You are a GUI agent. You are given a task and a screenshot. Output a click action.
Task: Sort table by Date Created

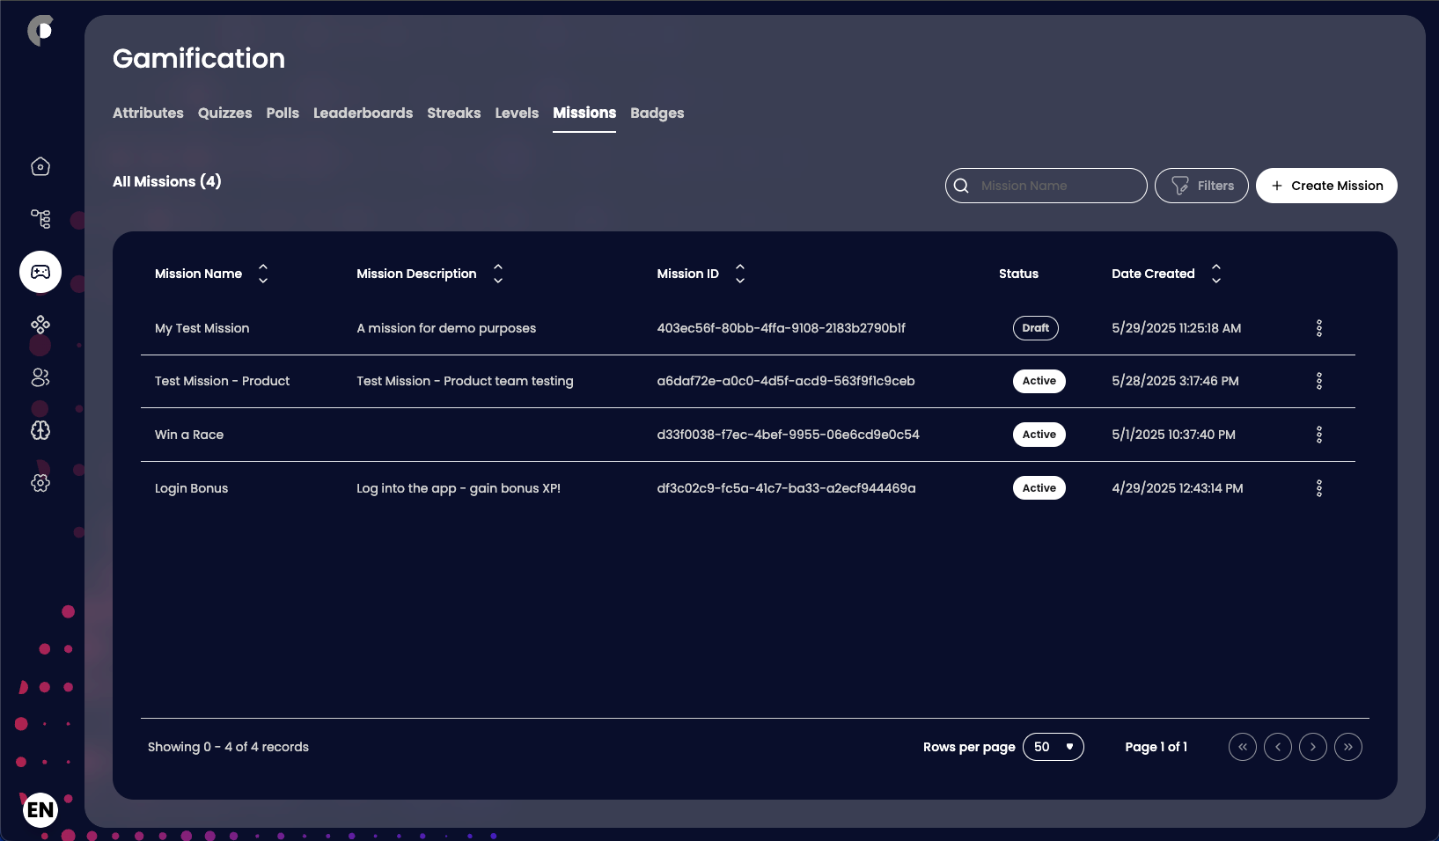(x=1215, y=274)
